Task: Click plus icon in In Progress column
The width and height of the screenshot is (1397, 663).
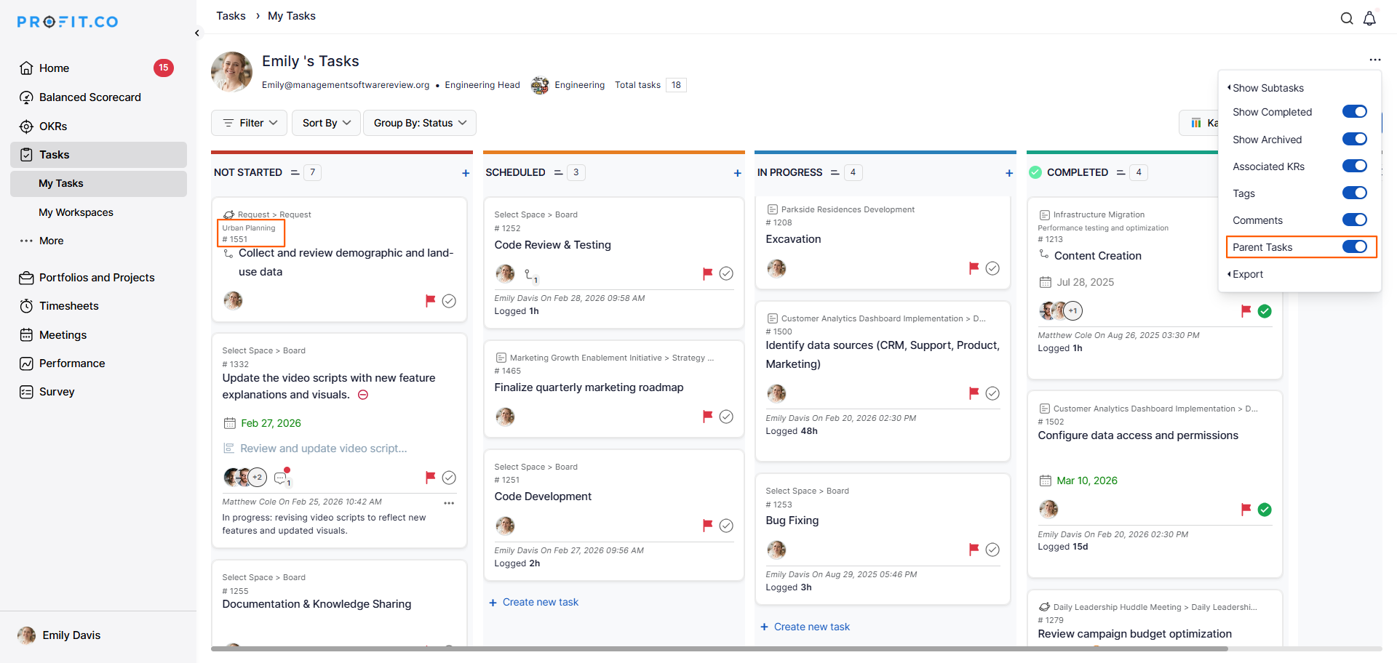Action: click(x=1009, y=173)
